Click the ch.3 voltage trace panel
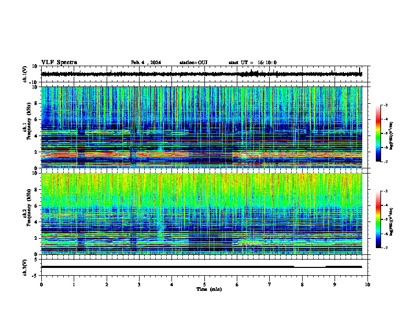 coord(204,267)
